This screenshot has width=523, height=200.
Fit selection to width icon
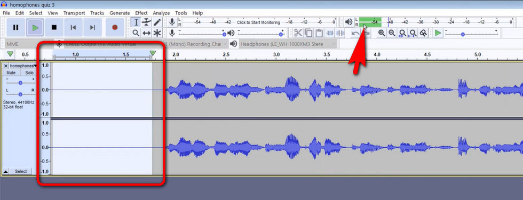coord(402,33)
